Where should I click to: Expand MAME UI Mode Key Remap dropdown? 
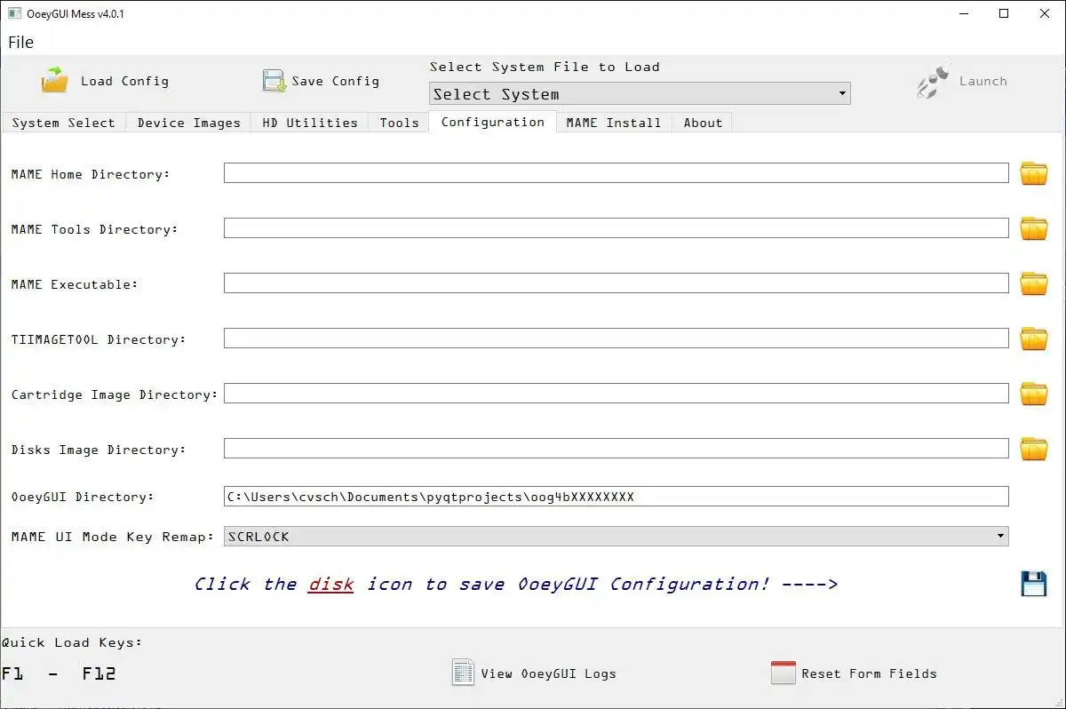tap(617, 537)
